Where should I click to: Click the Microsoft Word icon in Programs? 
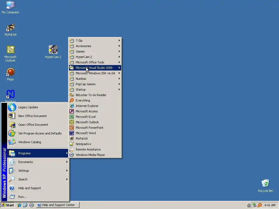point(72,133)
